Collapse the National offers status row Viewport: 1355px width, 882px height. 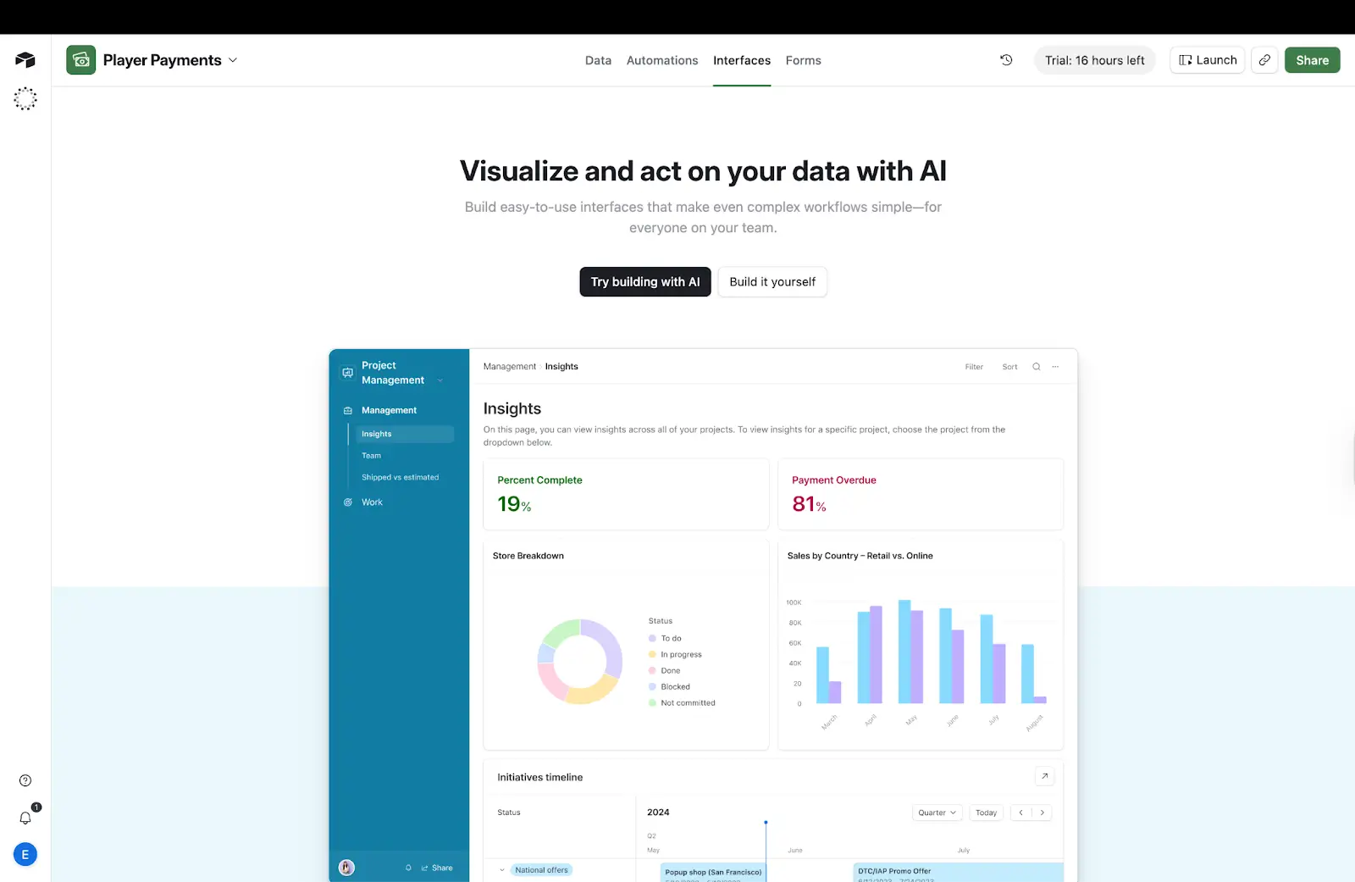504,869
